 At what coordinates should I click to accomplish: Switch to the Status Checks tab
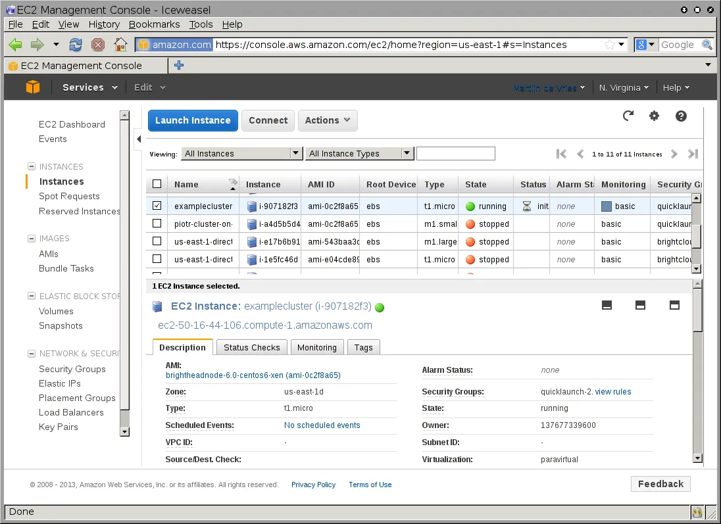[x=251, y=348]
